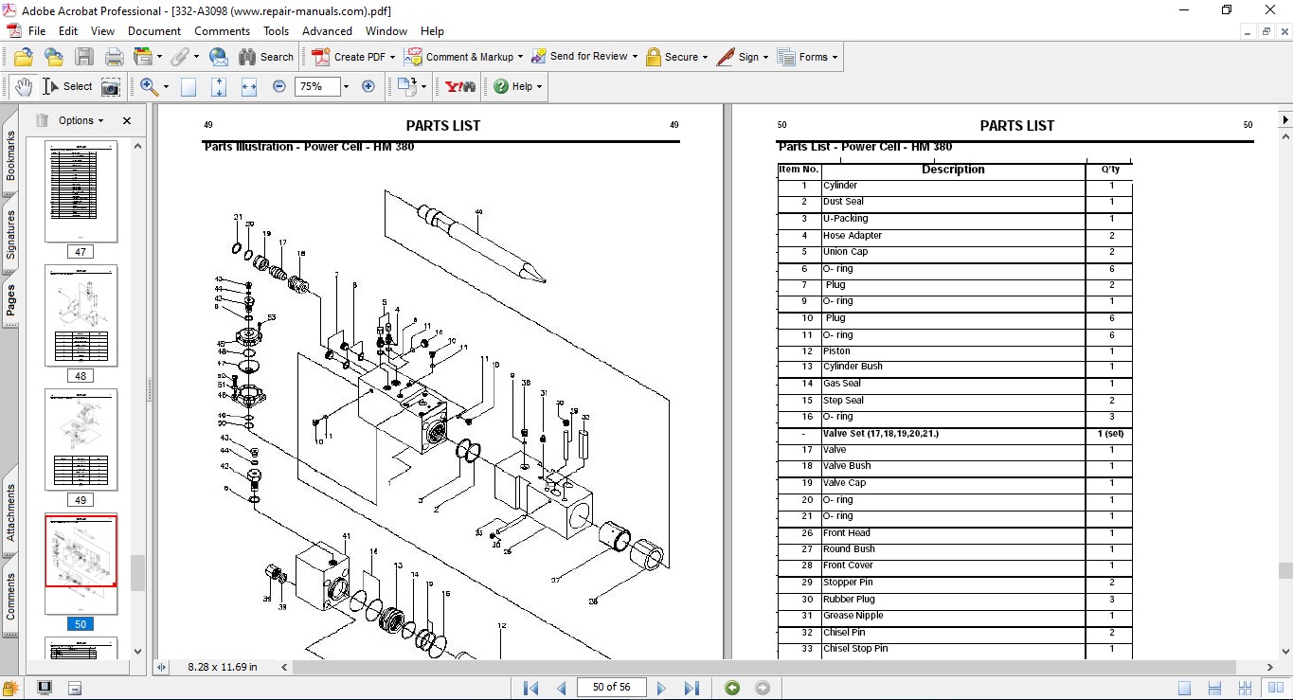Switch to the Bookmarks side tab
The image size is (1293, 700).
tap(10, 155)
